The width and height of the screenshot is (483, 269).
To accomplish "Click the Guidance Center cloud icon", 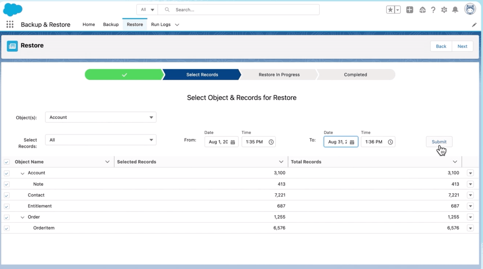I will coord(422,10).
